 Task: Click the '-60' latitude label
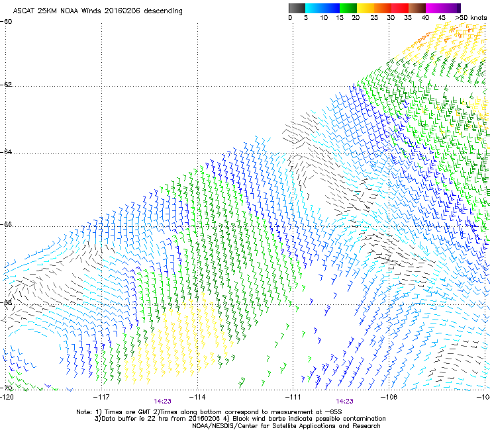pos(6,22)
